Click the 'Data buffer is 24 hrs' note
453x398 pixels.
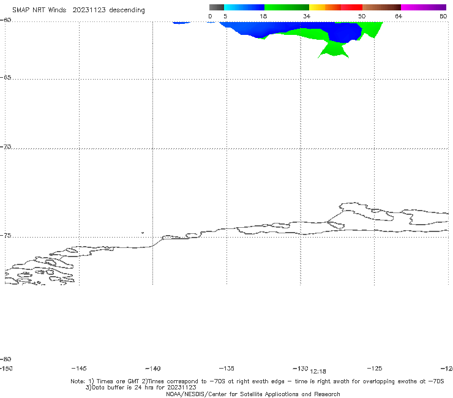tap(141, 388)
